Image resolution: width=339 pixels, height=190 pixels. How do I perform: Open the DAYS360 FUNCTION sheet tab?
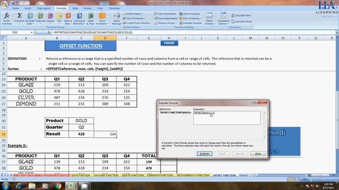(106, 175)
